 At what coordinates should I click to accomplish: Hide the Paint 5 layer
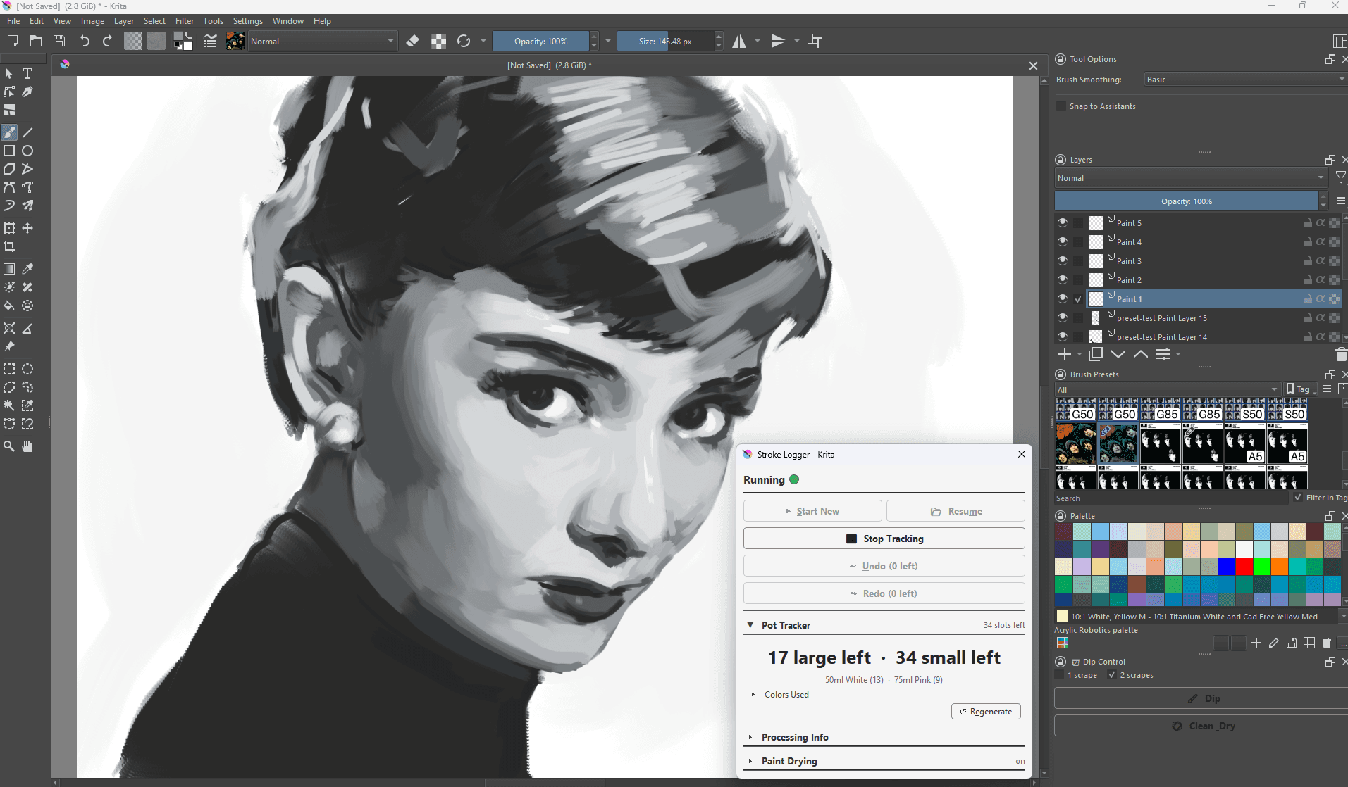(1063, 222)
